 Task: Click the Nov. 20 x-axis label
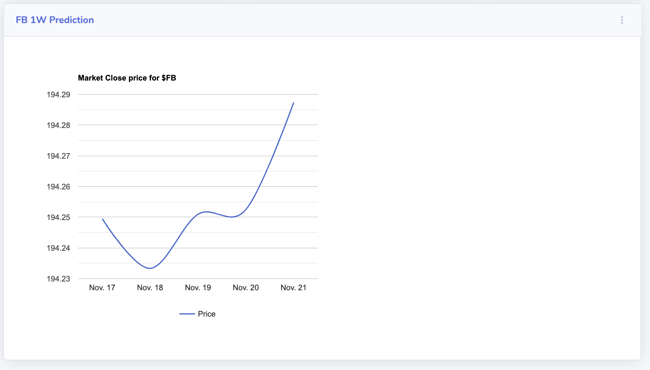(246, 287)
